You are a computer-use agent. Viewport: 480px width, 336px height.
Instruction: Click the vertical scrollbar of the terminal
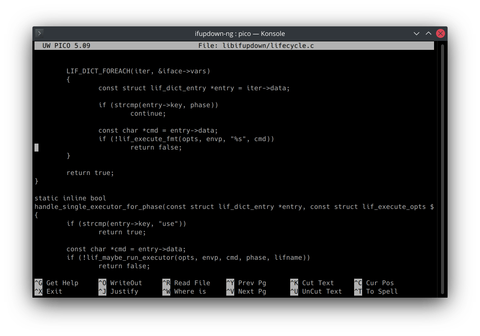443,169
